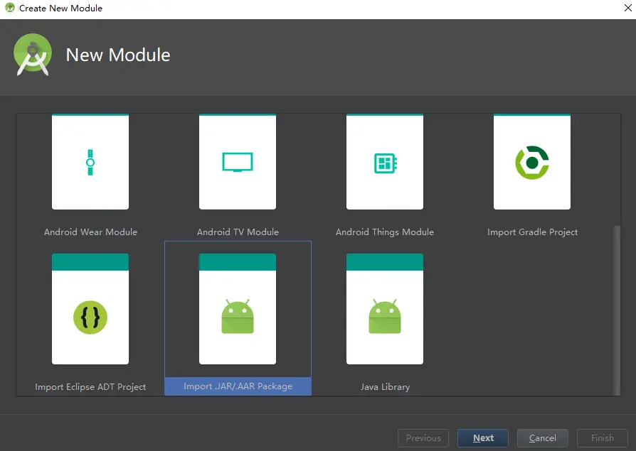Select the Import .JAR/.AAR Package card

click(x=238, y=309)
